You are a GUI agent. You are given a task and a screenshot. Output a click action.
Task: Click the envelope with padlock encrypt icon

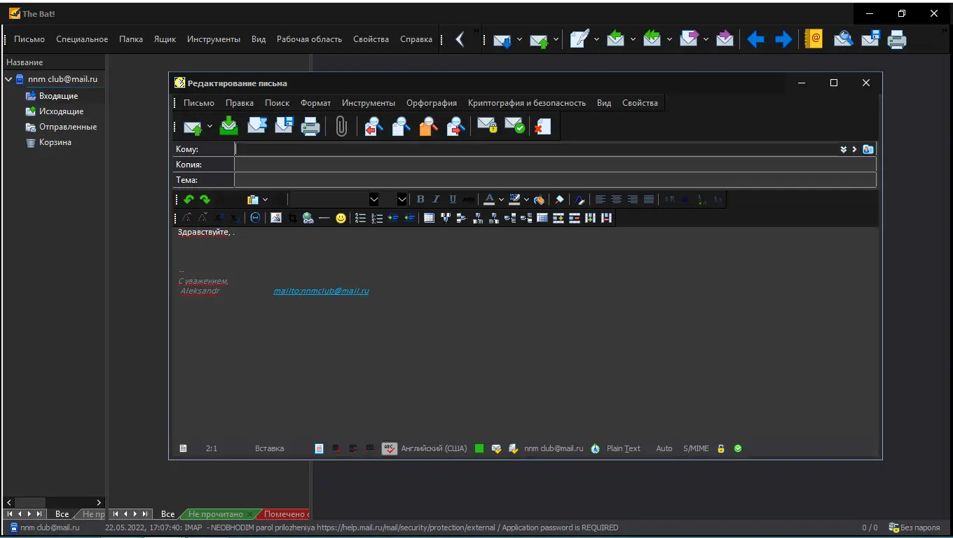pyautogui.click(x=487, y=126)
